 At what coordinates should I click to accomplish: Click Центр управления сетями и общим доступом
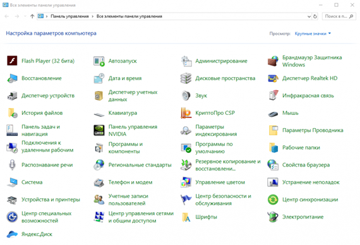141,217
